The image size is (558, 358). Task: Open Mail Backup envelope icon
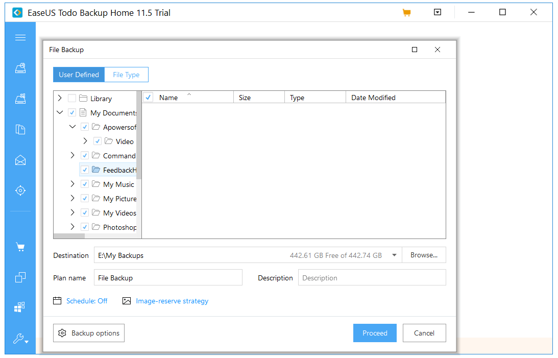(20, 160)
